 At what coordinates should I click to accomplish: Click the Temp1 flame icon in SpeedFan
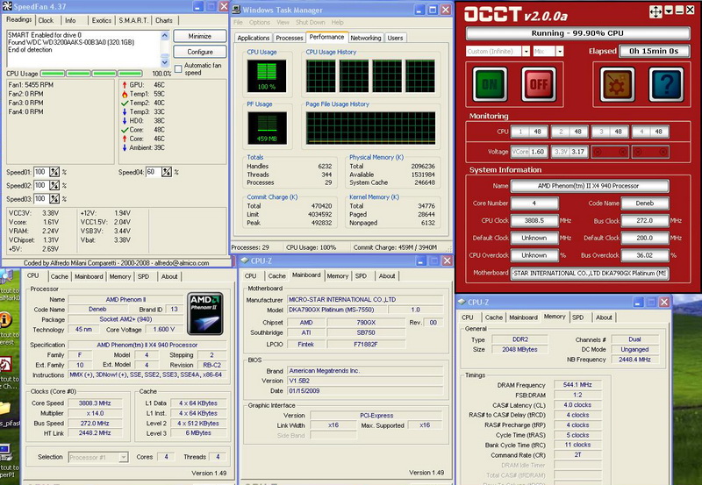click(125, 94)
